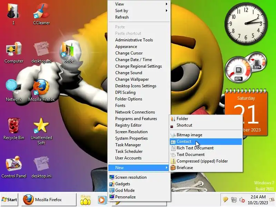Click the Shortcut icon in New submenu
Screen dimensions: 276x207
pos(172,126)
